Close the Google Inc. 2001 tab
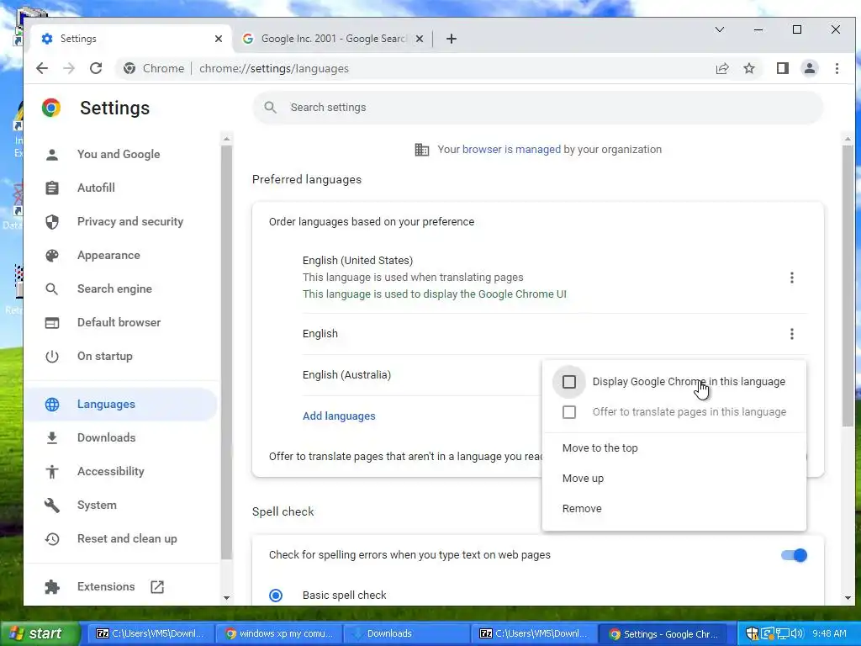 (420, 39)
